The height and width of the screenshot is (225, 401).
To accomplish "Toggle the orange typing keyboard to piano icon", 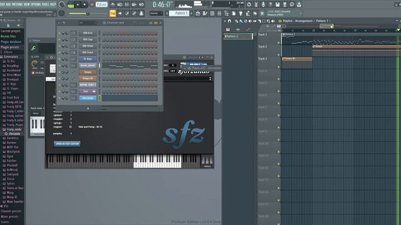I will click(113, 13).
